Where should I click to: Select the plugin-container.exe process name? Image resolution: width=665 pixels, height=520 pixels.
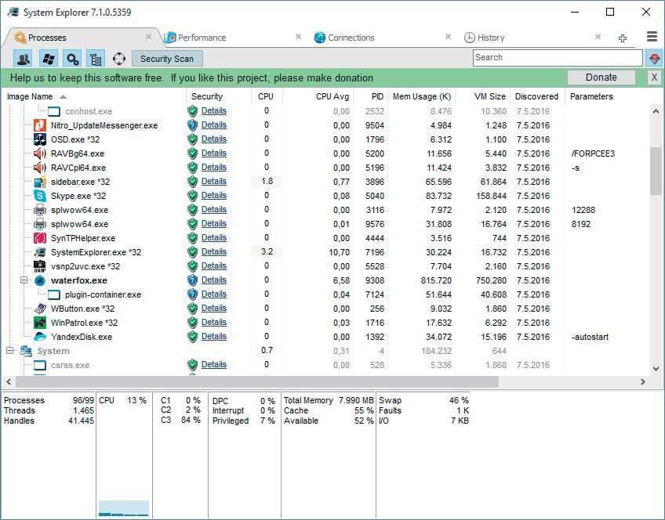click(103, 294)
